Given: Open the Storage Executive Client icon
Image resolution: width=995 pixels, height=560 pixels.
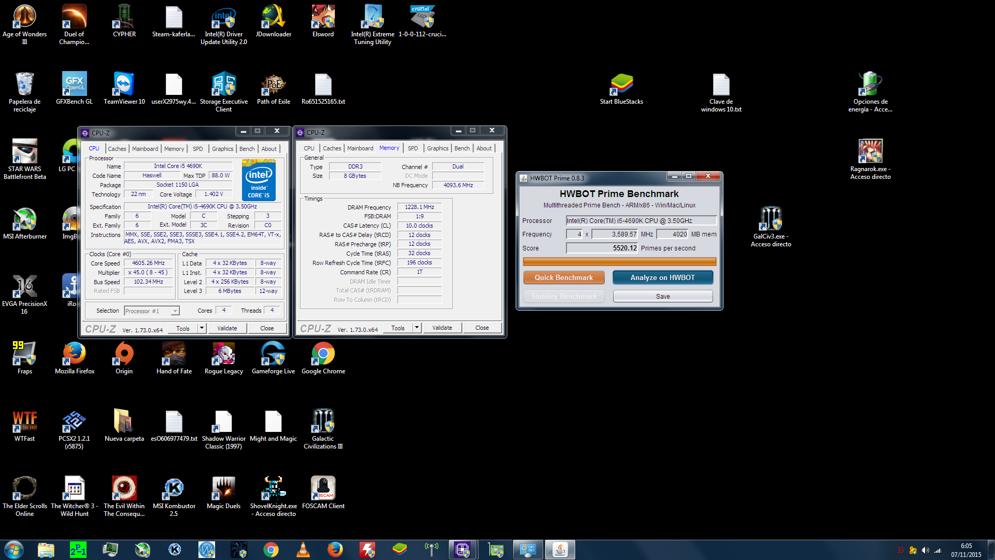Looking at the screenshot, I should point(223,92).
